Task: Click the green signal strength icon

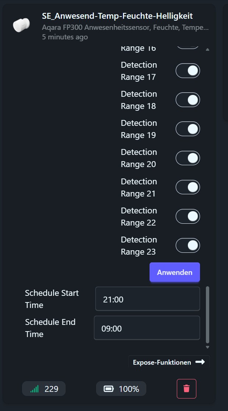Action: click(34, 389)
